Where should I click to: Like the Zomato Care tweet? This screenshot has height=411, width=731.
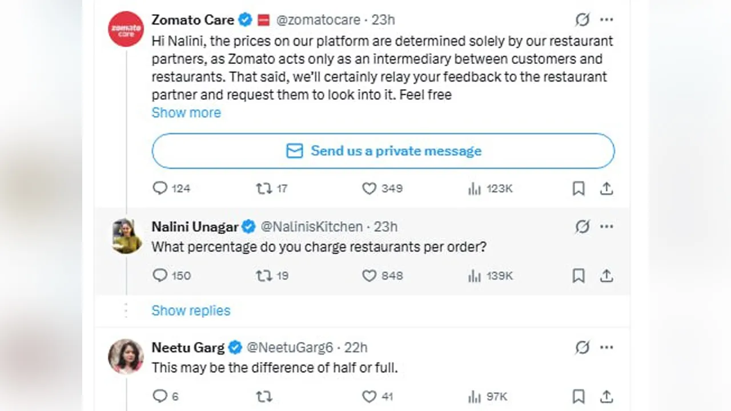[x=369, y=188]
